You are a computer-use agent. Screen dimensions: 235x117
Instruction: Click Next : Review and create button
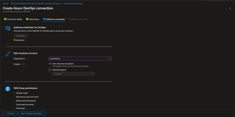tap(32, 114)
